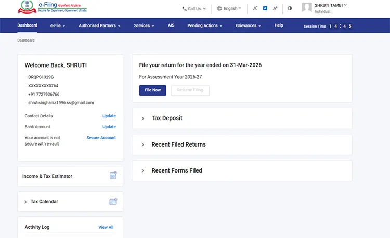Increase font size with A+ icon

(275, 8)
